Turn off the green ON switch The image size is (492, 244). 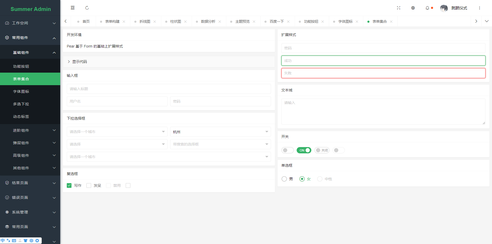pos(304,150)
